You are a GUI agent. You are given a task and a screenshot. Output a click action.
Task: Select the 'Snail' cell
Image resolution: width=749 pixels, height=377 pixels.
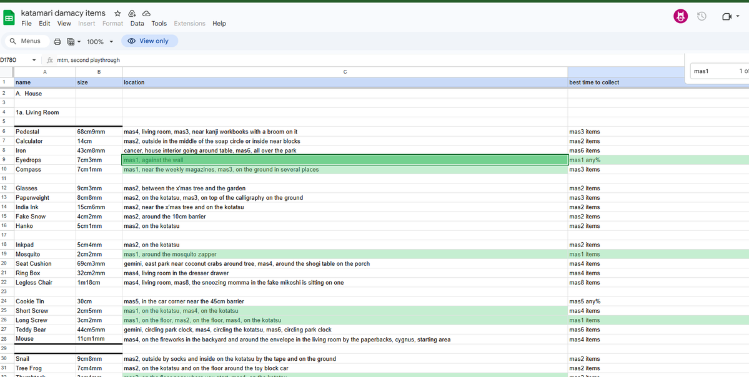pos(45,359)
